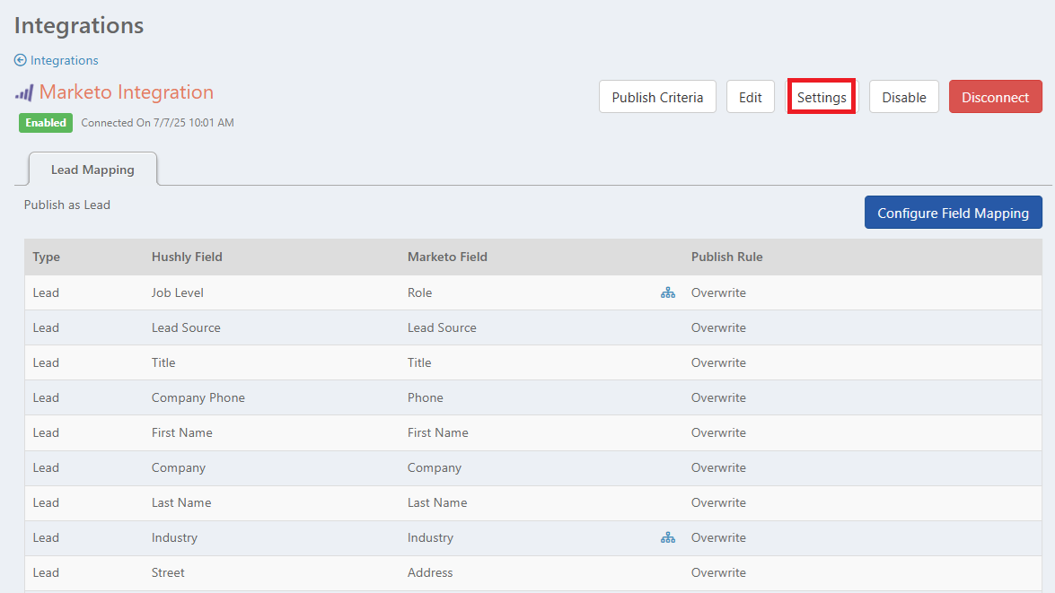Screen dimensions: 1055x593
Task: Select the Phone Marketo field cell
Action: pos(426,397)
